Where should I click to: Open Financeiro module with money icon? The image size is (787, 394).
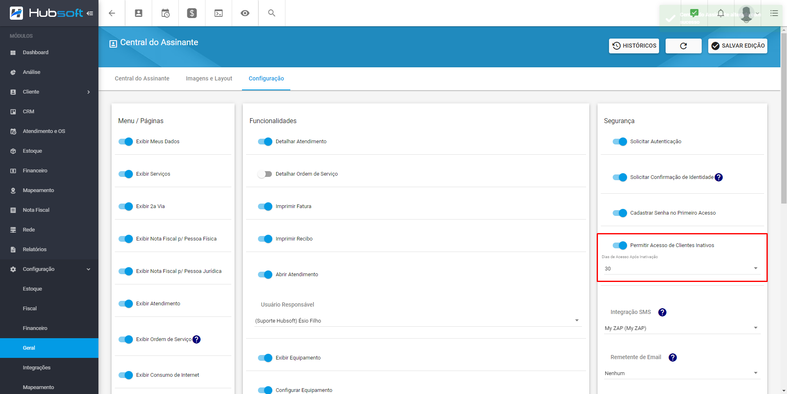point(49,171)
